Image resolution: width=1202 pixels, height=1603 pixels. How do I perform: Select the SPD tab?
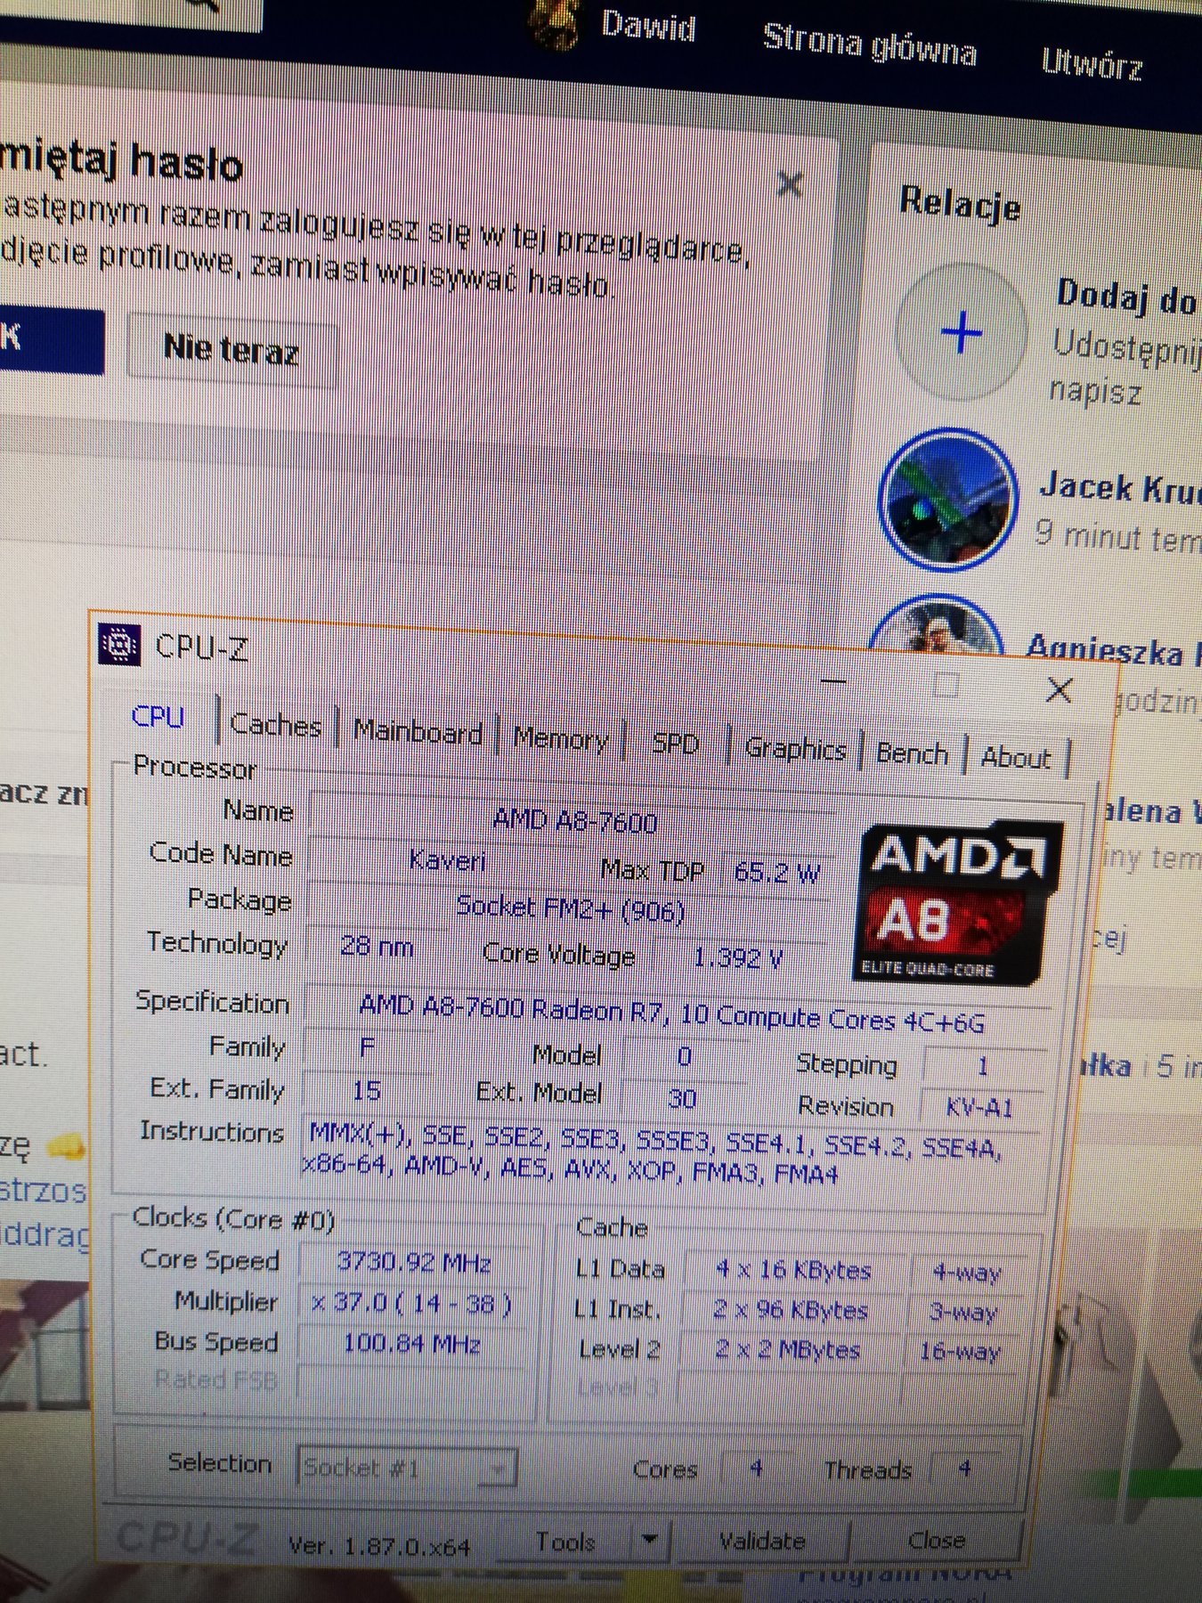675,744
